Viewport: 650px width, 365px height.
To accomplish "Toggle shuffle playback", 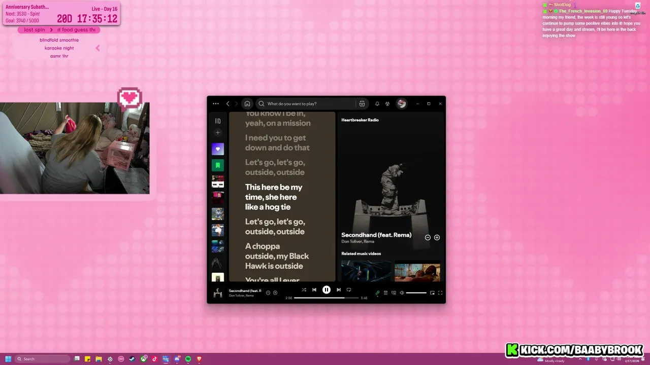I will pyautogui.click(x=304, y=290).
